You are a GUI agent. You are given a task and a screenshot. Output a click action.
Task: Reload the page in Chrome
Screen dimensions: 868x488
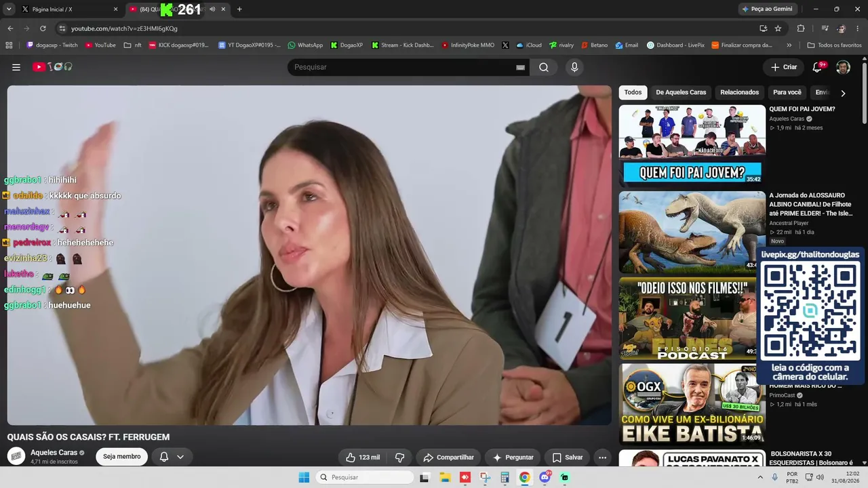(43, 28)
